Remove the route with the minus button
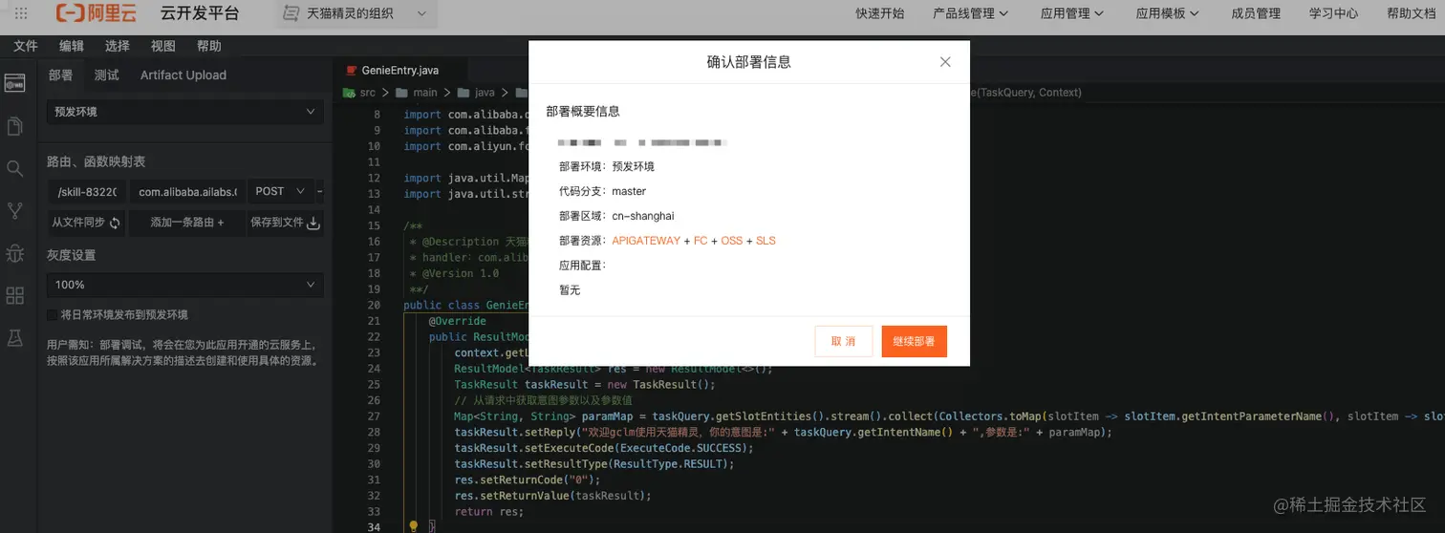The image size is (1445, 533). tap(320, 191)
